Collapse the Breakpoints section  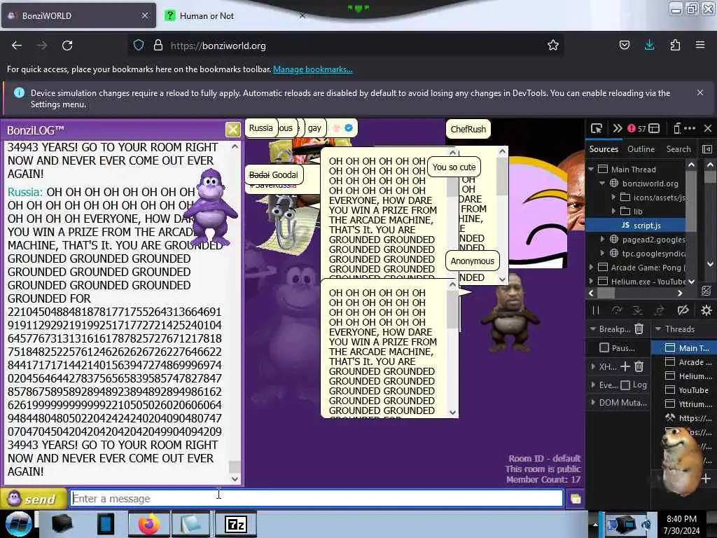pos(592,329)
